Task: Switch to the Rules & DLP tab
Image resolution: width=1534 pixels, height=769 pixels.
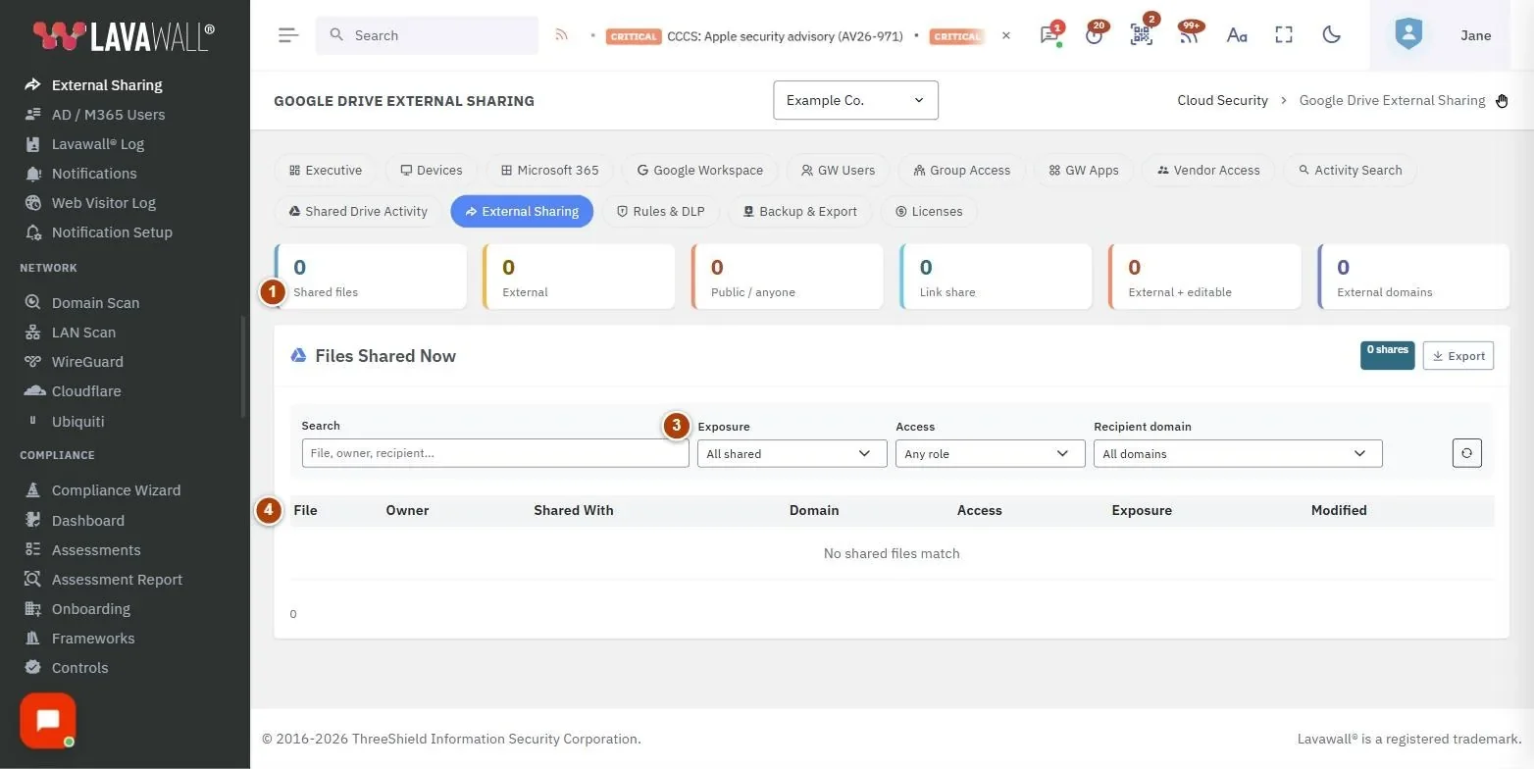Action: (x=660, y=211)
